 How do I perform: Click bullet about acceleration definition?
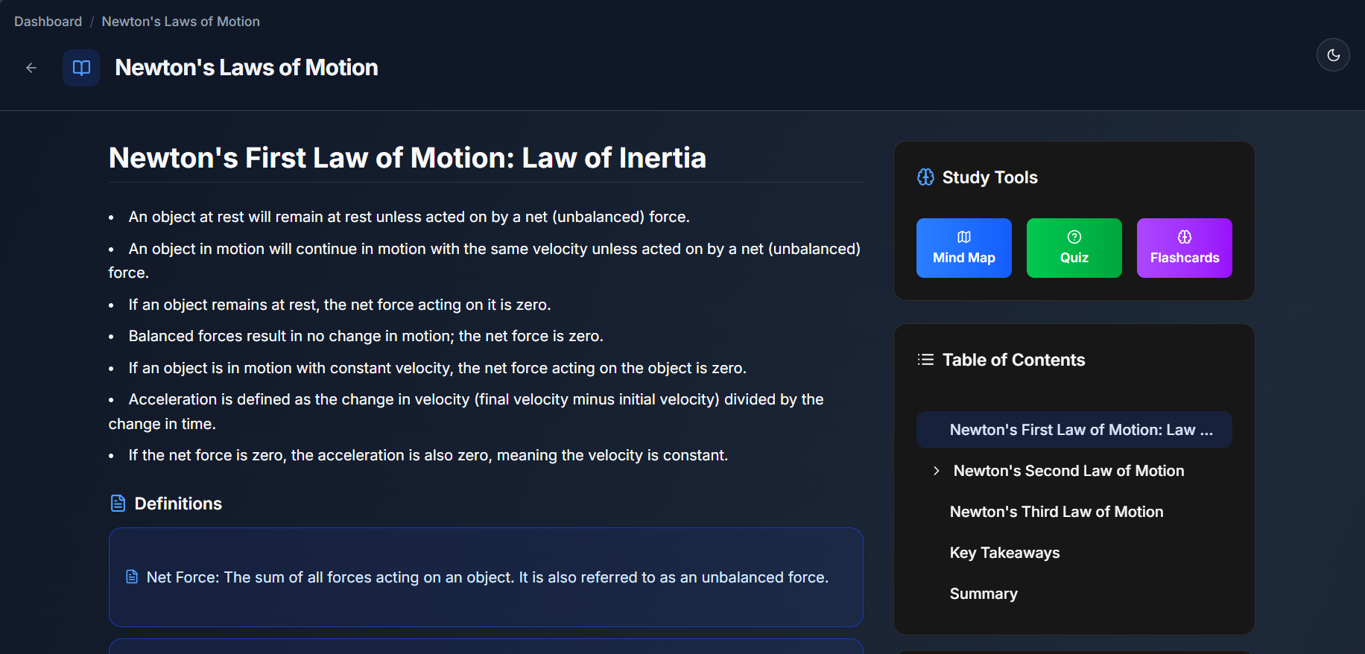(466, 411)
